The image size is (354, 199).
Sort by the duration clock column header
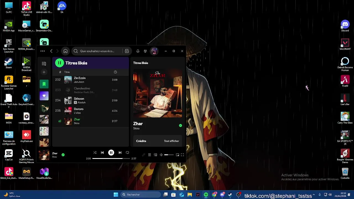pos(115,72)
